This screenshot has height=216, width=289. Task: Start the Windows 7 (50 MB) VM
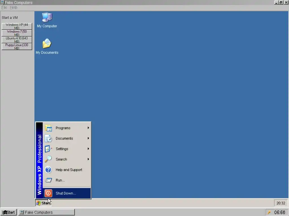pos(17,33)
